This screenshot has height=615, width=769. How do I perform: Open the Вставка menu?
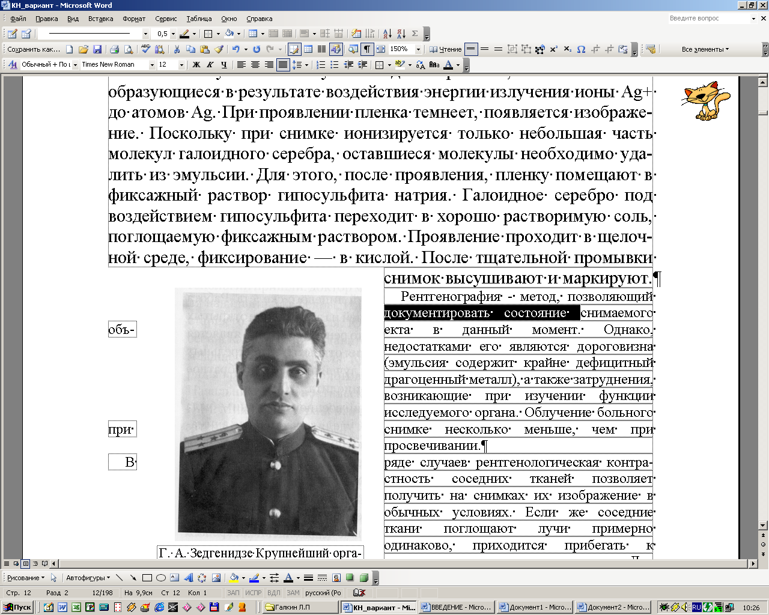pos(100,19)
